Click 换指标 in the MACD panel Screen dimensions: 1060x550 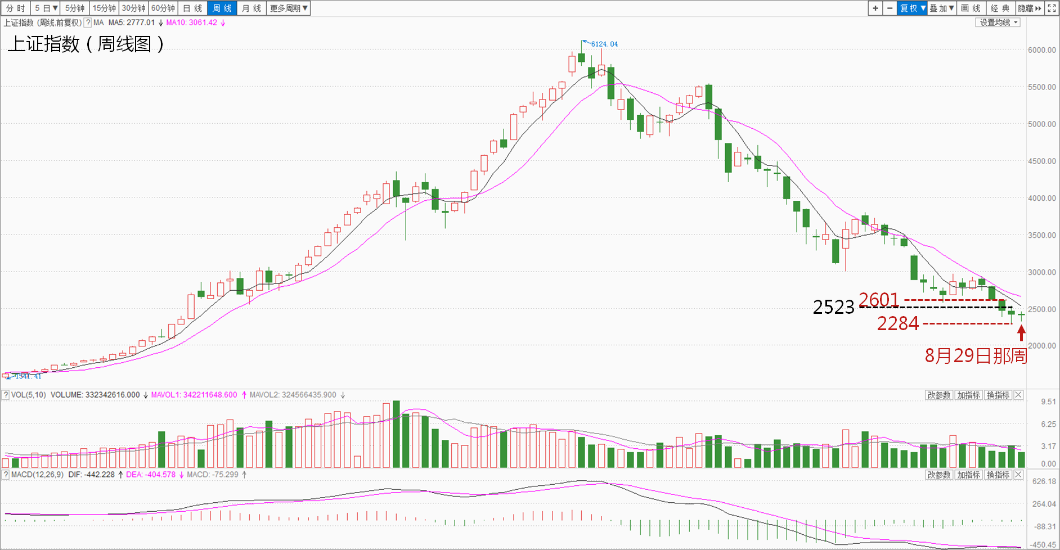tap(998, 475)
